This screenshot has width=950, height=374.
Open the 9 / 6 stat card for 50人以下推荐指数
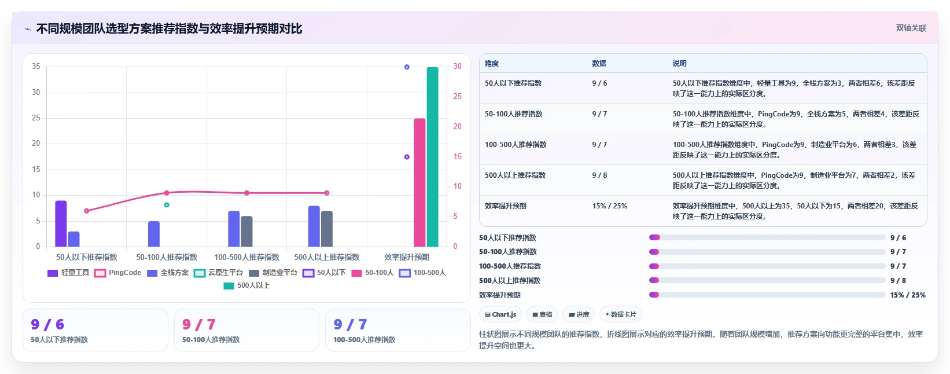point(95,330)
